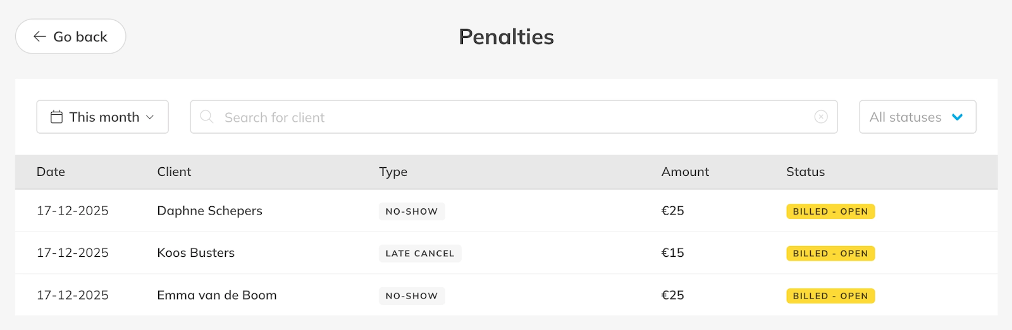Click the Type column header

click(393, 172)
